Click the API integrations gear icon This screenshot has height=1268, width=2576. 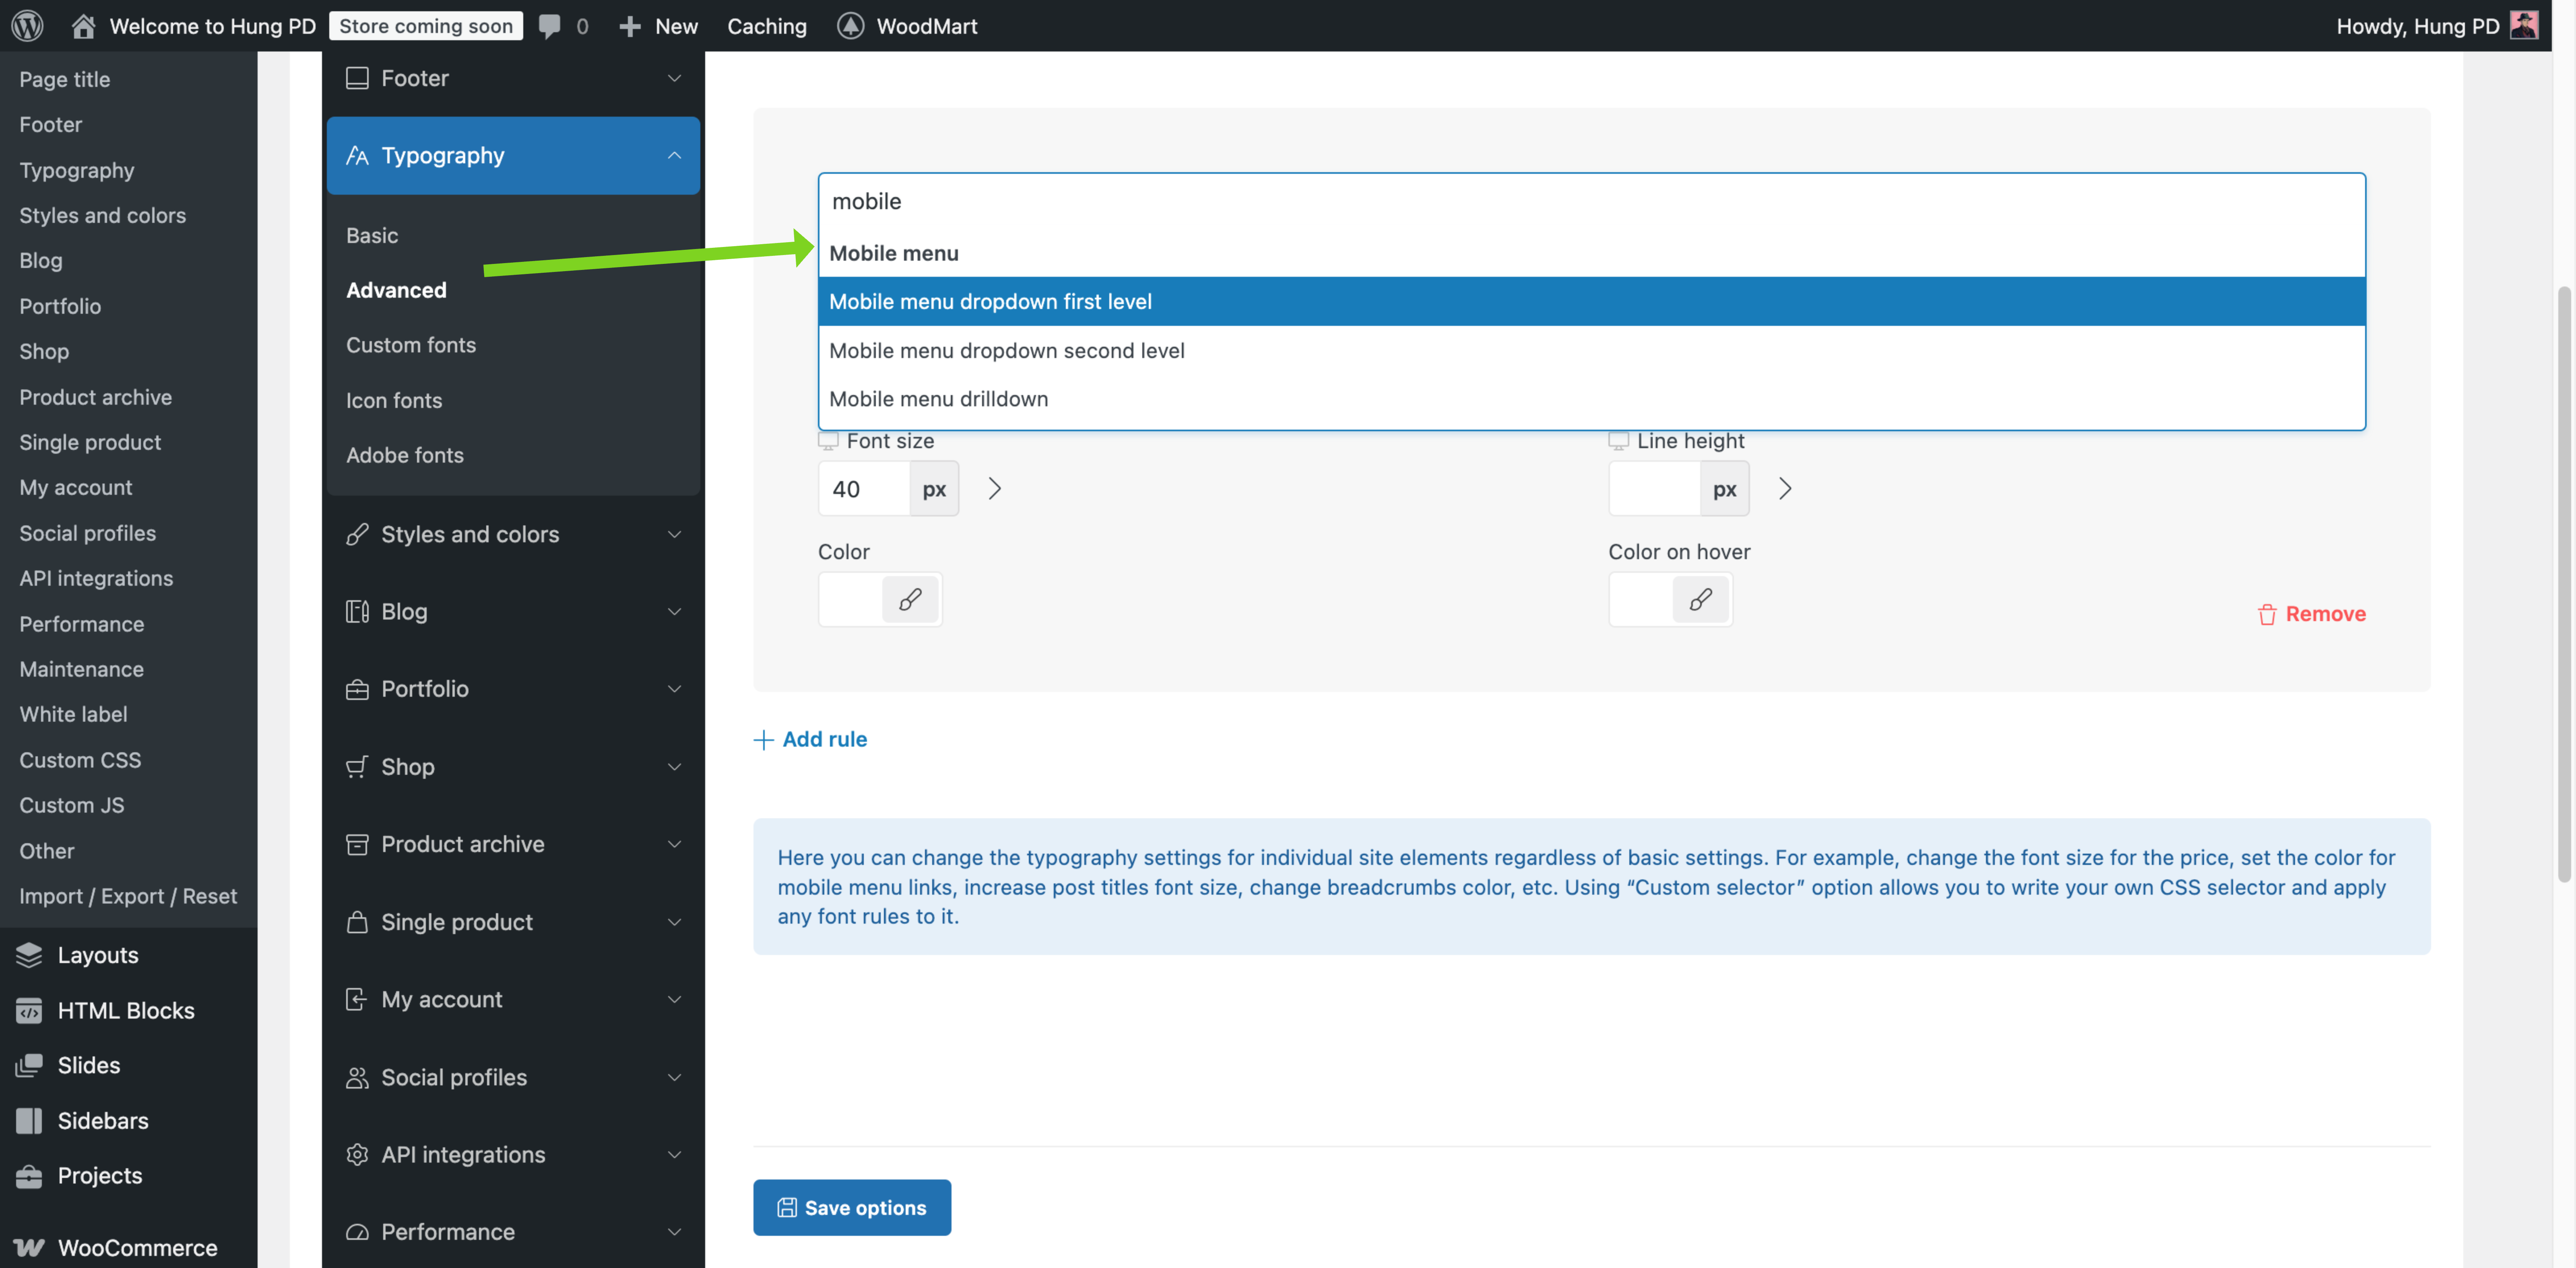coord(357,1154)
